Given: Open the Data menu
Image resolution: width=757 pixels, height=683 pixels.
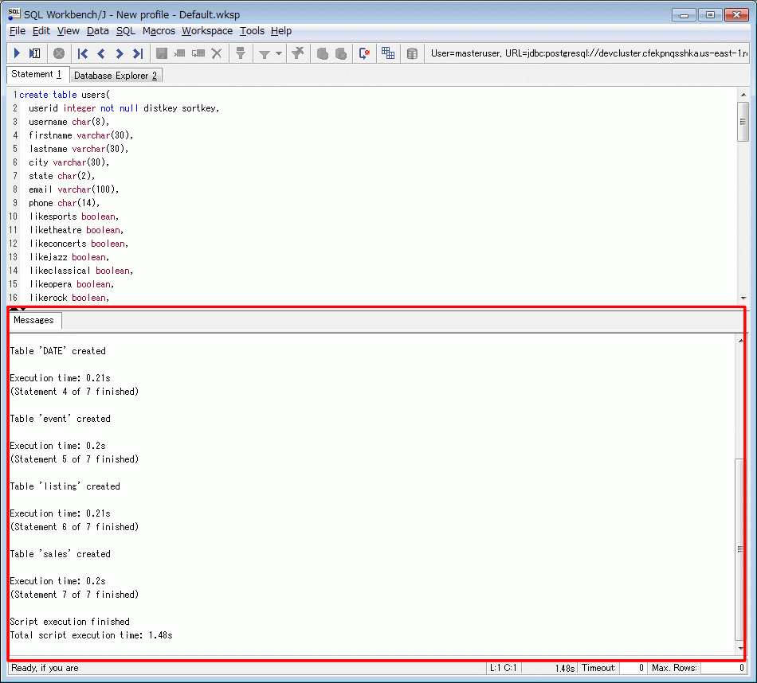Looking at the screenshot, I should click(97, 31).
